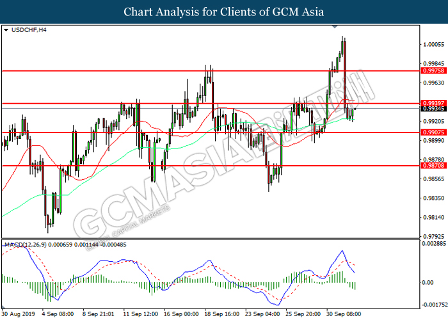Select the 0.98708 support price label
The image size is (448, 320).
point(433,165)
